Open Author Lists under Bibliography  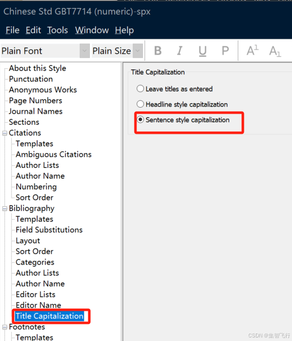(x=37, y=273)
